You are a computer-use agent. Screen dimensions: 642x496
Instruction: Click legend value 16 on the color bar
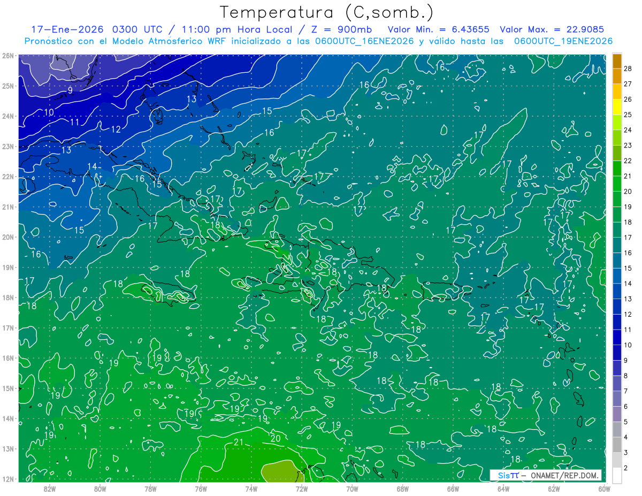pos(628,253)
